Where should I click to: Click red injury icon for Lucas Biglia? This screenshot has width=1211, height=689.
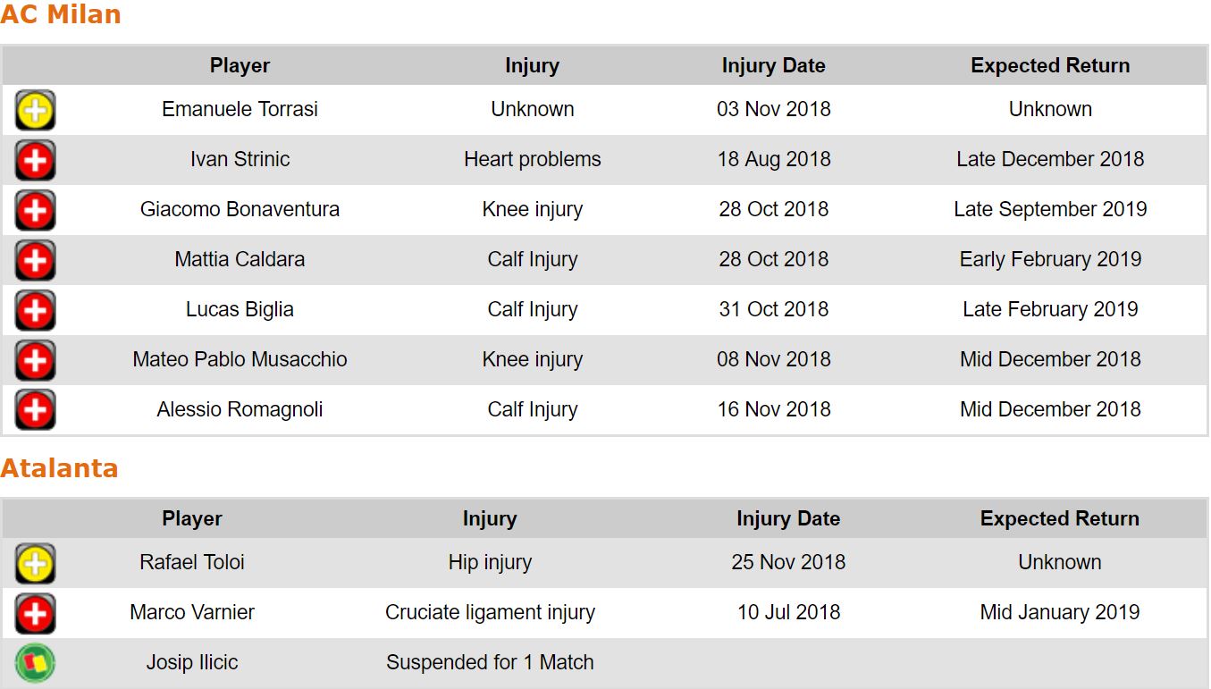pyautogui.click(x=35, y=311)
